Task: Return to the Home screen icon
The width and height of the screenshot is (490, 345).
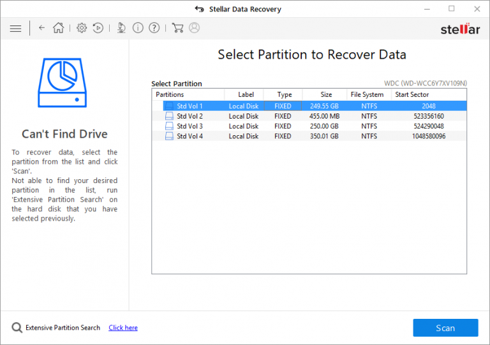Action: point(59,28)
